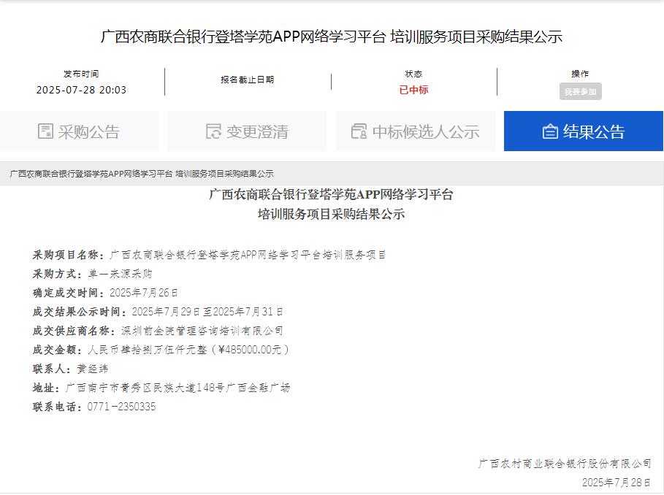Click the publish time 2025-07-28 20:03
The height and width of the screenshot is (495, 664).
click(81, 90)
